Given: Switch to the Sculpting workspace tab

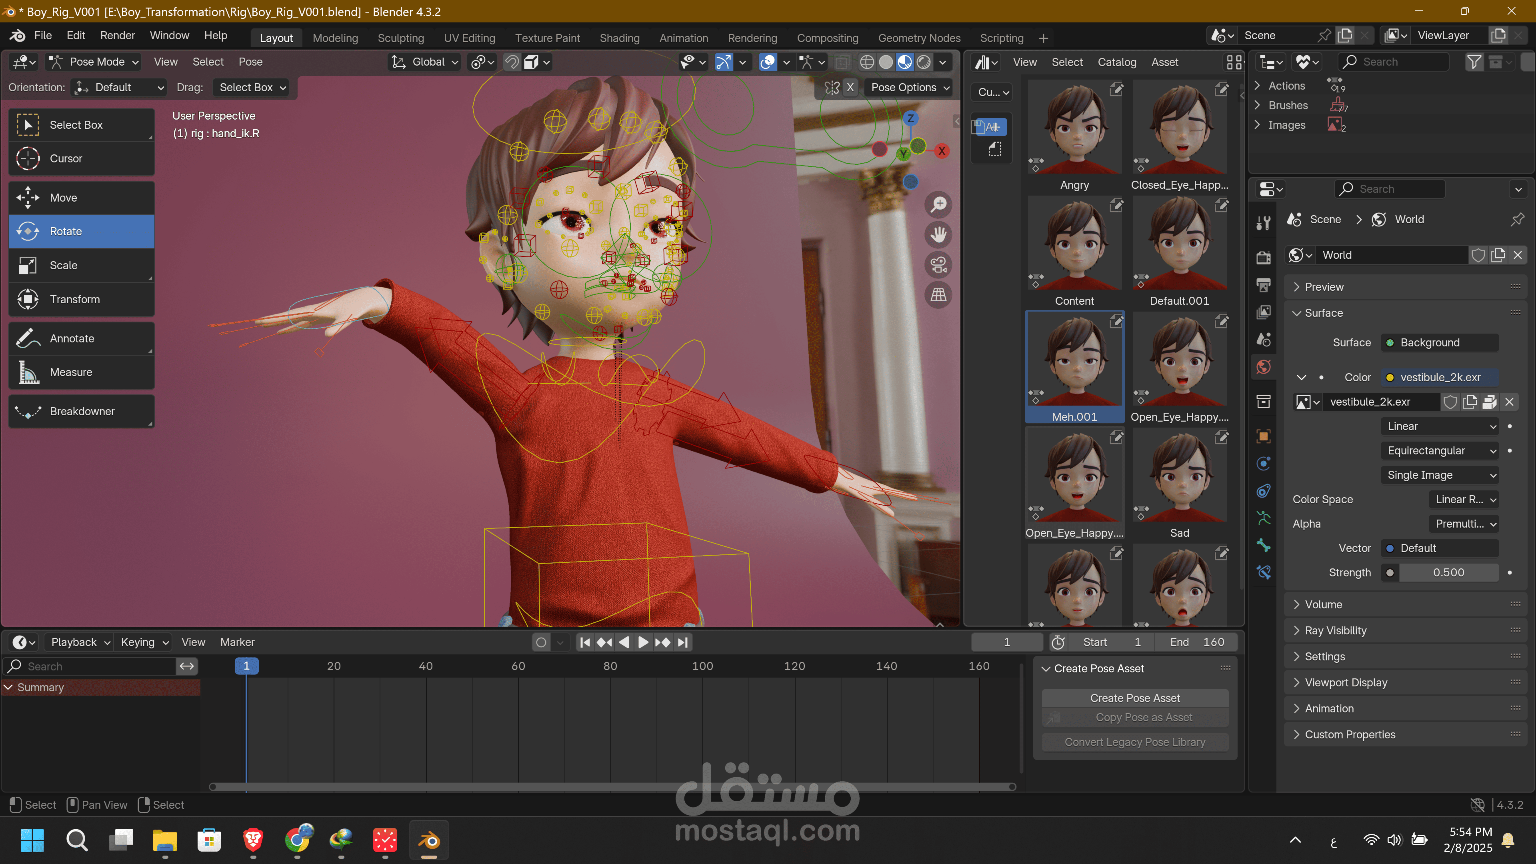Looking at the screenshot, I should click(401, 38).
